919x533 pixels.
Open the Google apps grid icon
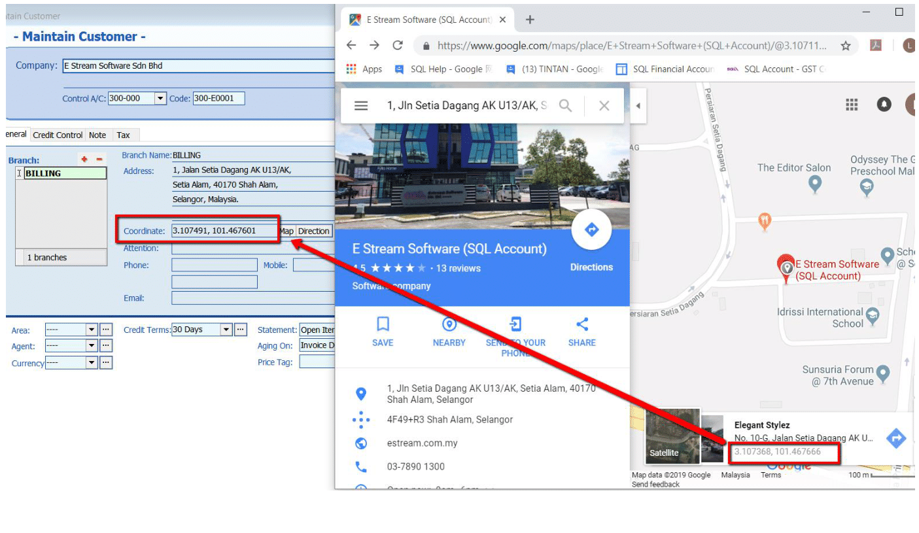point(851,105)
